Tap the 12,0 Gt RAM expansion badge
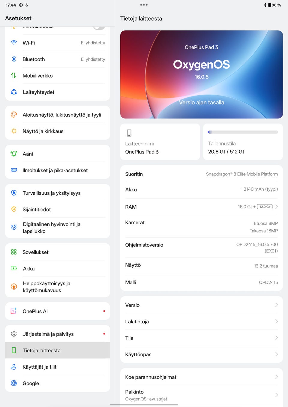This screenshot has height=407, width=288. [x=265, y=207]
